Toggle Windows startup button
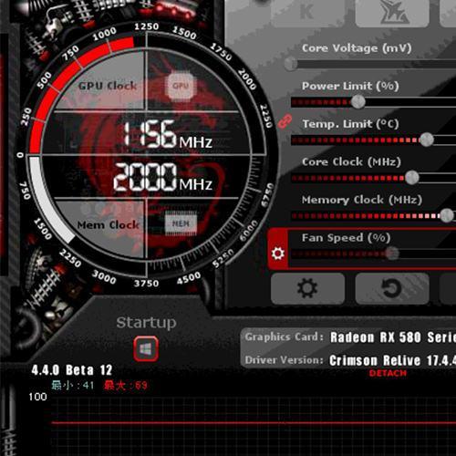The height and width of the screenshot is (456, 456). [x=146, y=348]
